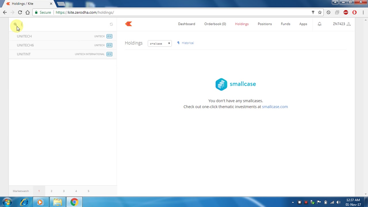
Task: Select UNITECH6 search result
Action: (63, 45)
